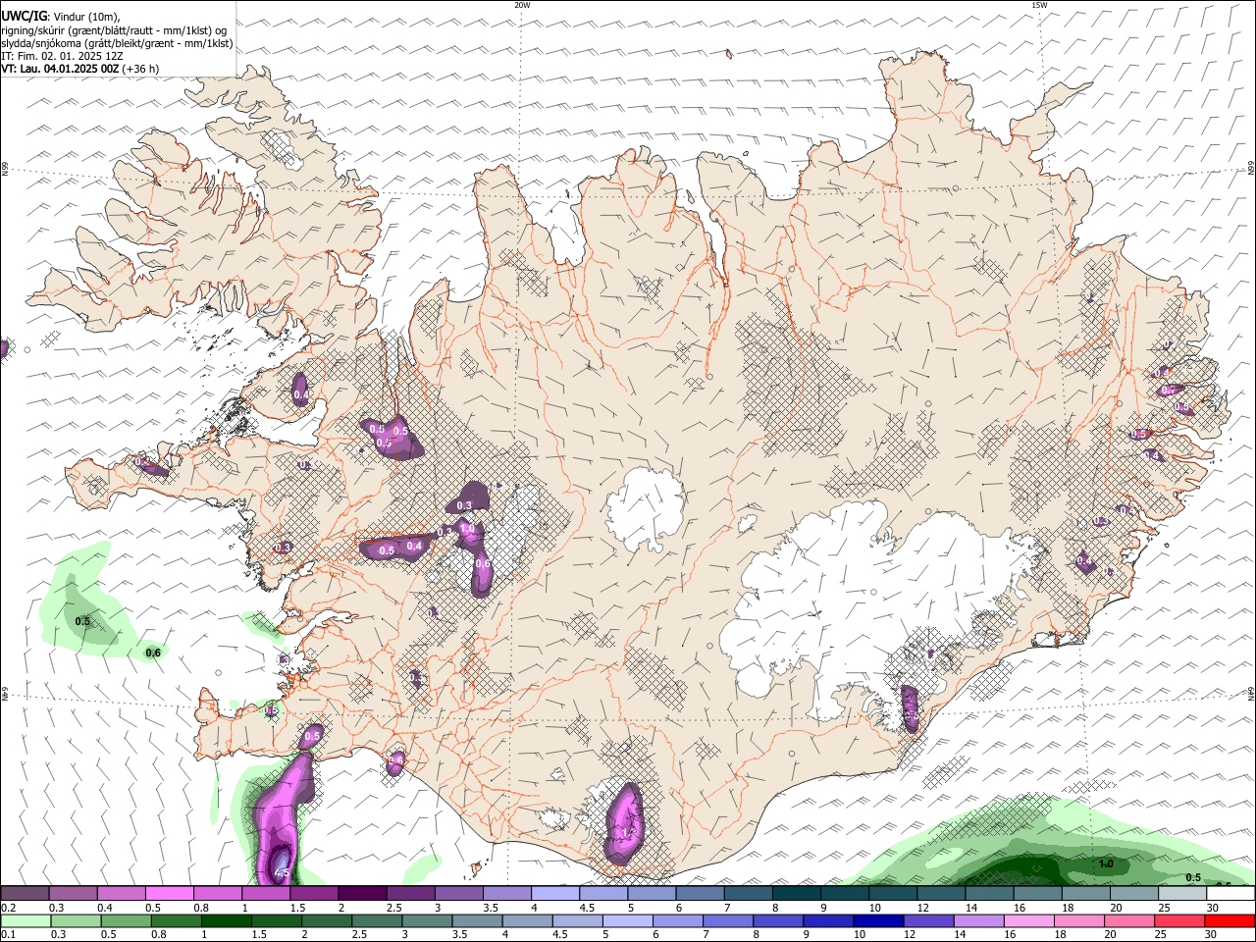Click the 'VT: Lau. 04.01.2025 00Z (+36 h)' line

tap(80, 69)
